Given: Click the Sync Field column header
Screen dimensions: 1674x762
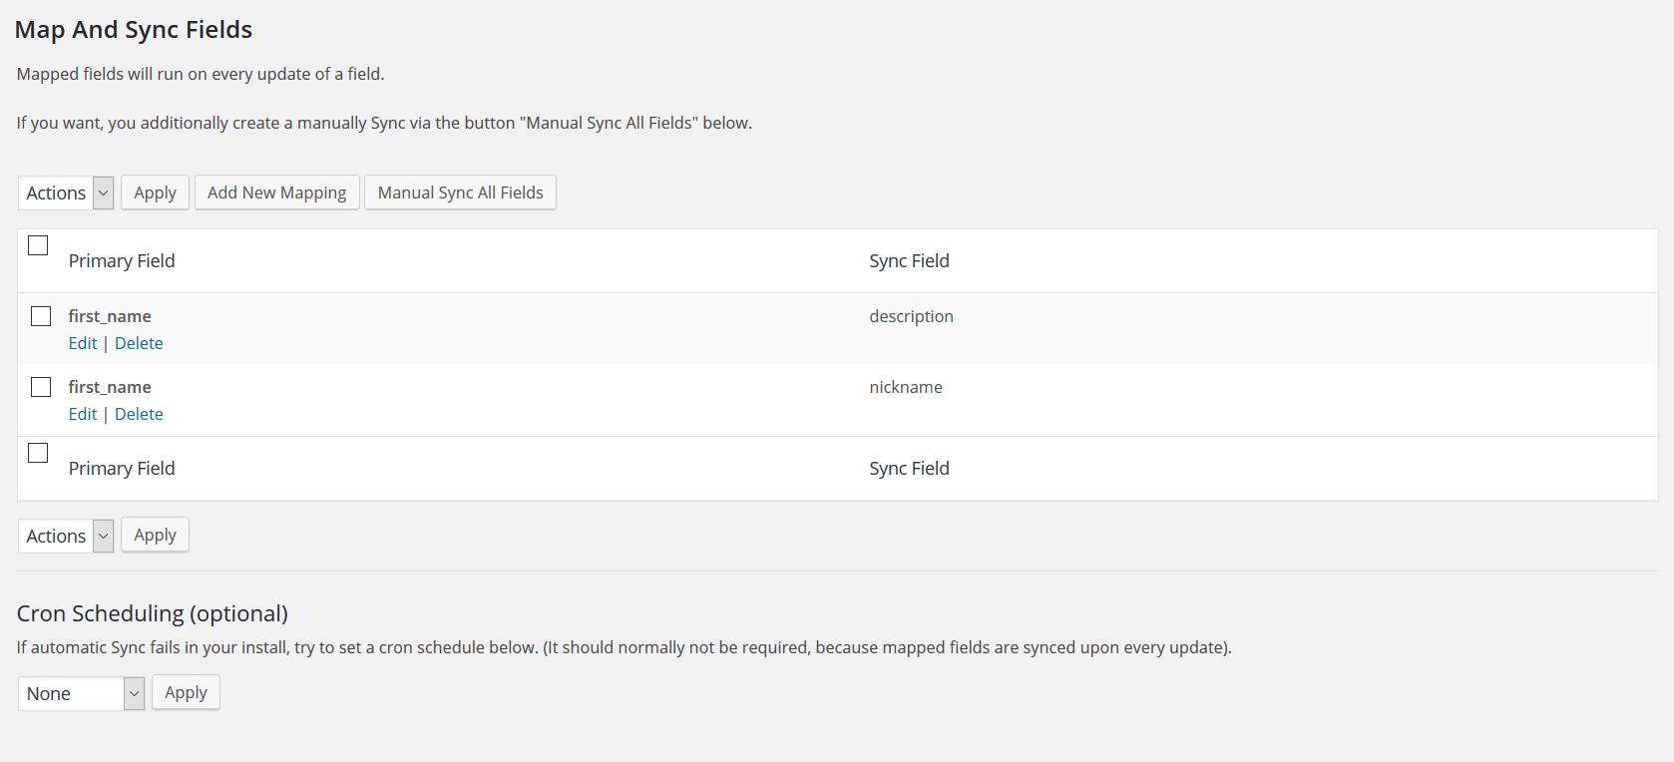Looking at the screenshot, I should [909, 260].
